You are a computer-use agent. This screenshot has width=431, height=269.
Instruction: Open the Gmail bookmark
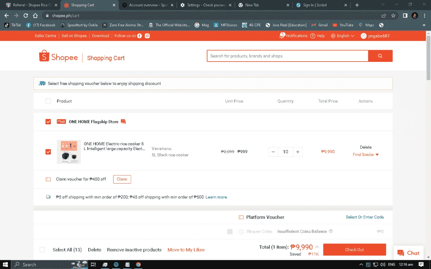tap(320, 25)
